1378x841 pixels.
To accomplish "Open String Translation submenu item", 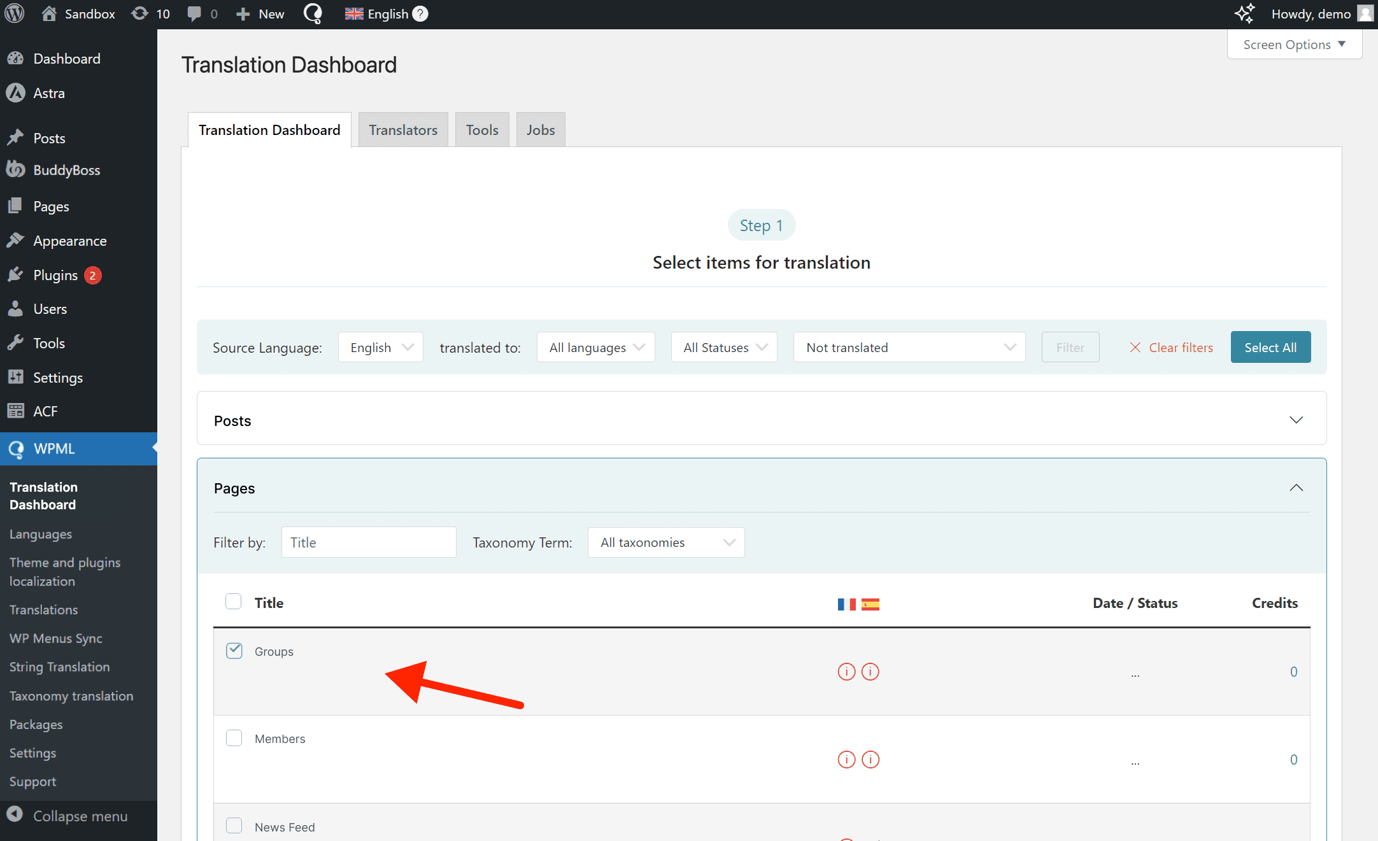I will click(60, 667).
